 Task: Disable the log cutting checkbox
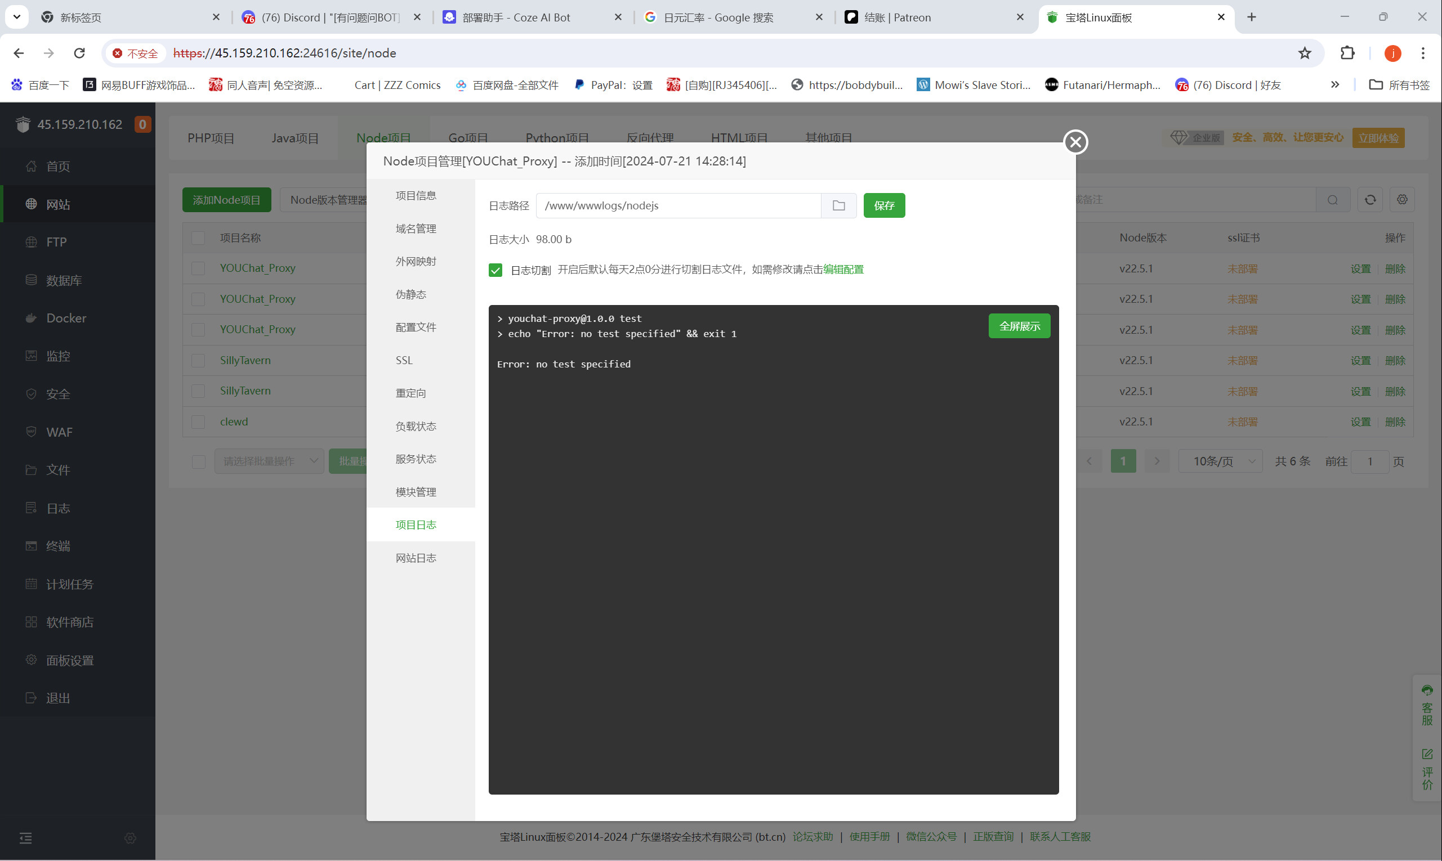point(495,270)
